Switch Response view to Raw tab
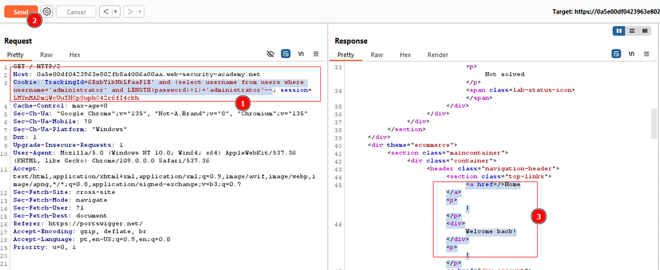This screenshot has height=270, width=660. click(376, 55)
